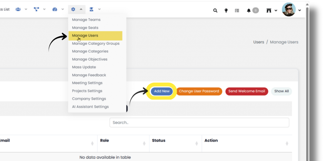Sort table by Status column arrows

[x=197, y=143]
